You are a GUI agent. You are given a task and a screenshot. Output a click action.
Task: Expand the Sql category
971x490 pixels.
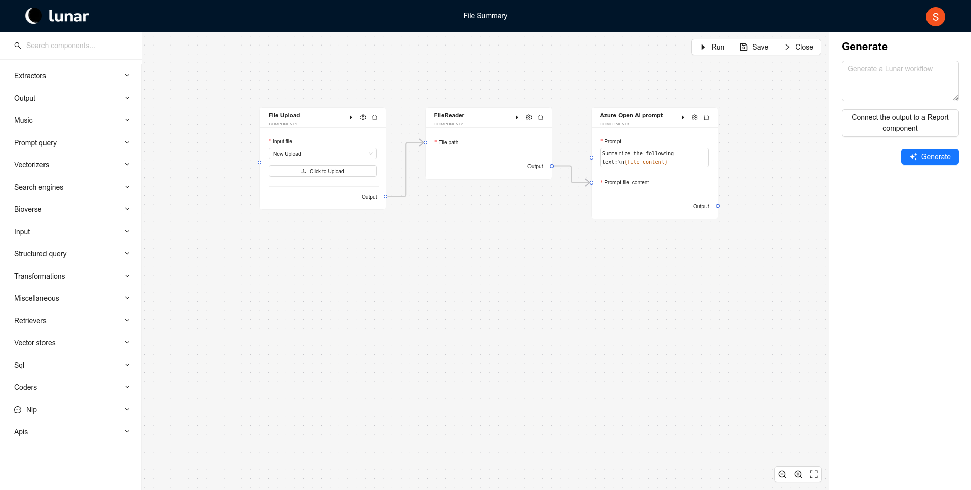coord(71,365)
